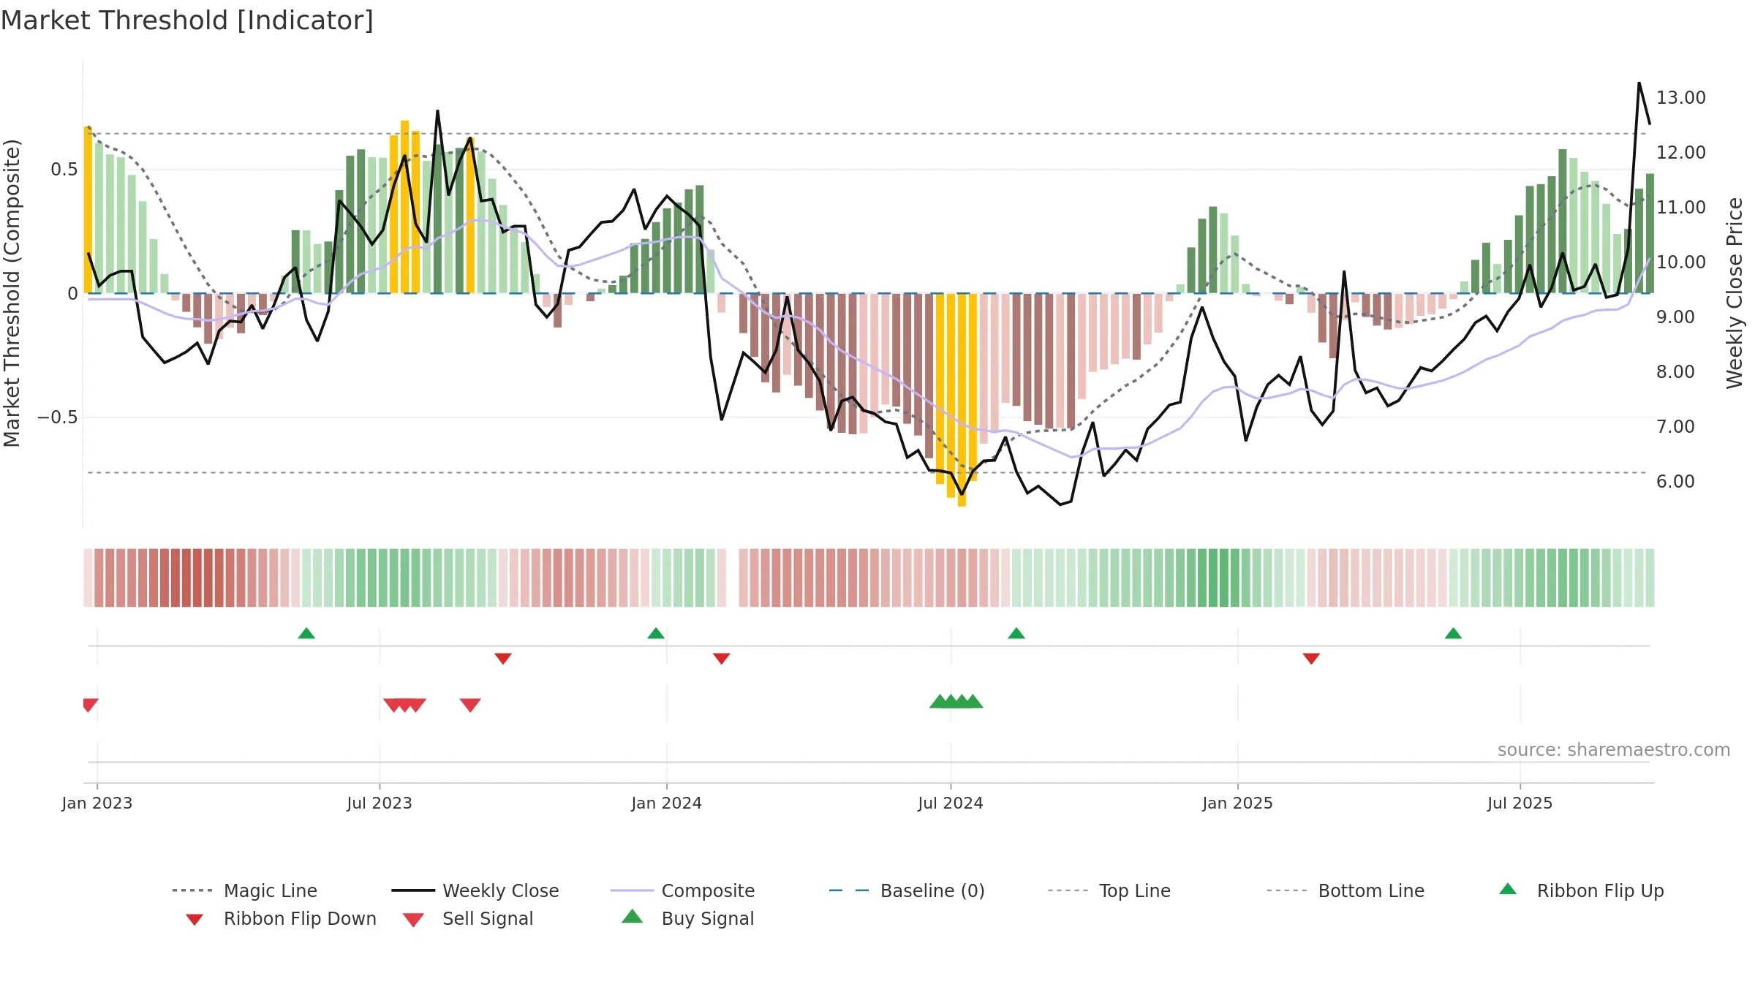This screenshot has height=987, width=1755.
Task: Click the −0.5 composite axis tick
Action: tap(57, 417)
